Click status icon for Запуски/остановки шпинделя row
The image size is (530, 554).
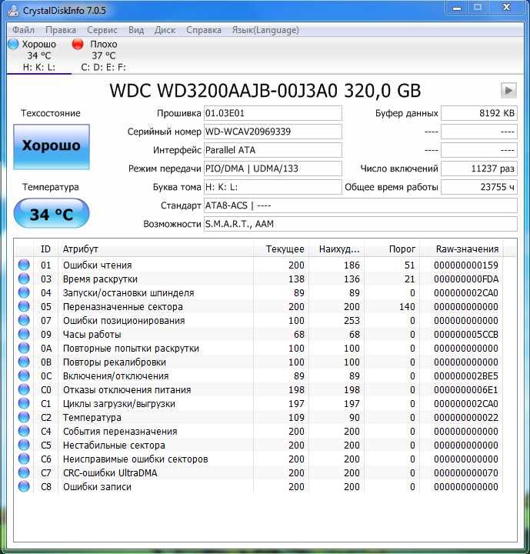[24, 292]
